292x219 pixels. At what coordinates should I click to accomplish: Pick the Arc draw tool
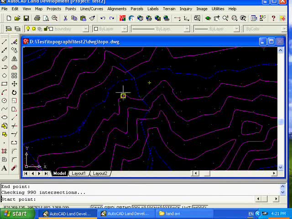pos(4,92)
